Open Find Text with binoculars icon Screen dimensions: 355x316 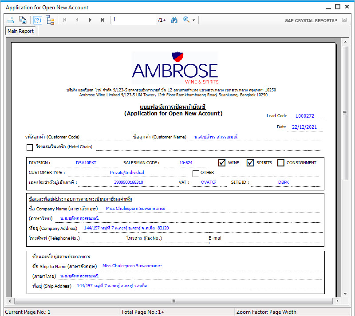click(x=174, y=20)
